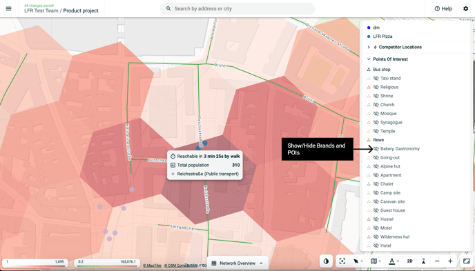Select the cursor pointer tool

click(x=356, y=261)
